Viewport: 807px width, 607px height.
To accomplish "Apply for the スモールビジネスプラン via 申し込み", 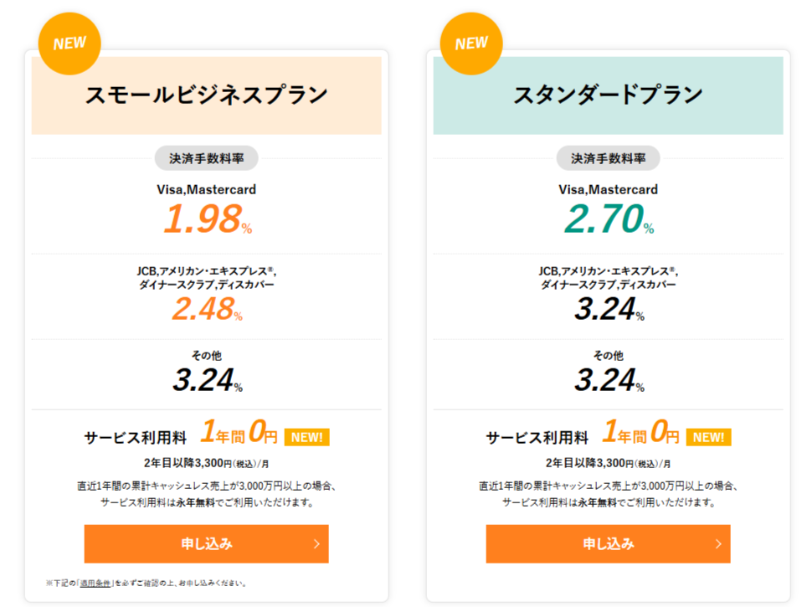I will [206, 544].
